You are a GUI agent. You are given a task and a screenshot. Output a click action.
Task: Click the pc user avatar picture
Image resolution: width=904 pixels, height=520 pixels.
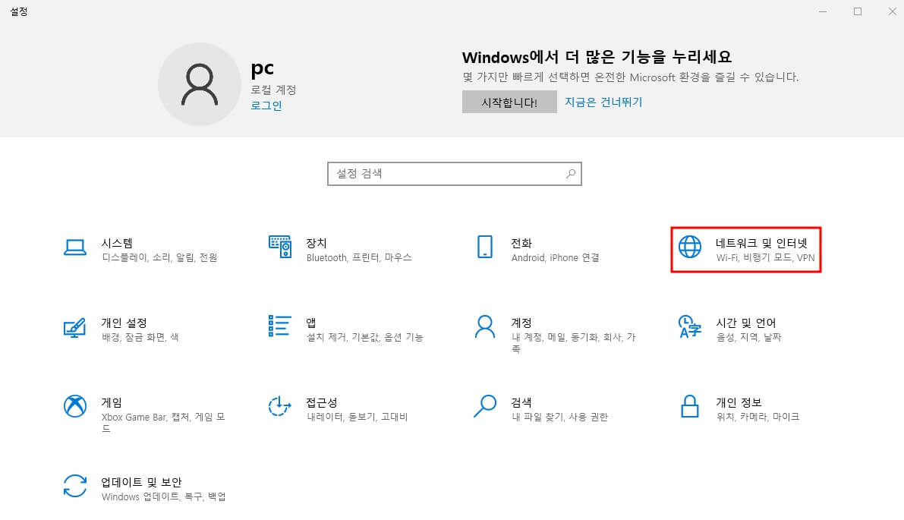tap(200, 84)
